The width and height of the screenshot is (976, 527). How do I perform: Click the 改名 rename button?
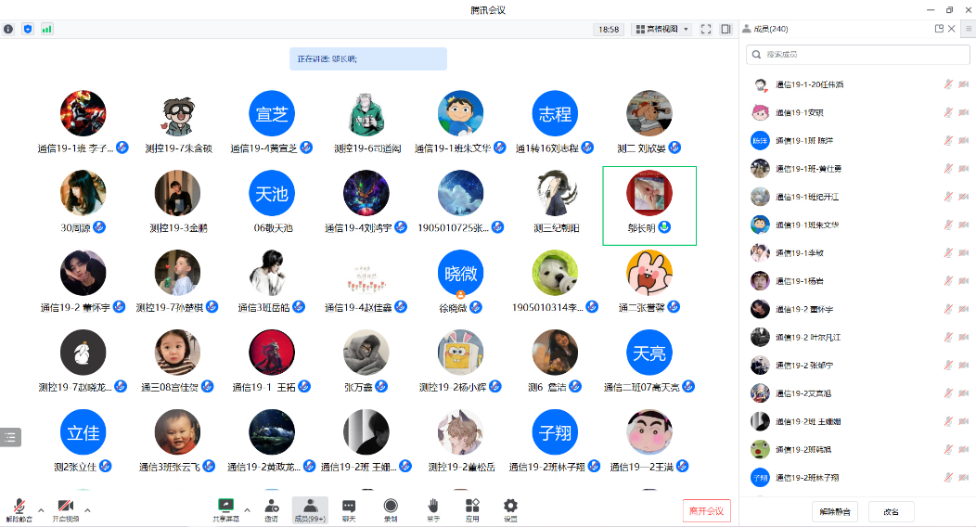tap(891, 511)
